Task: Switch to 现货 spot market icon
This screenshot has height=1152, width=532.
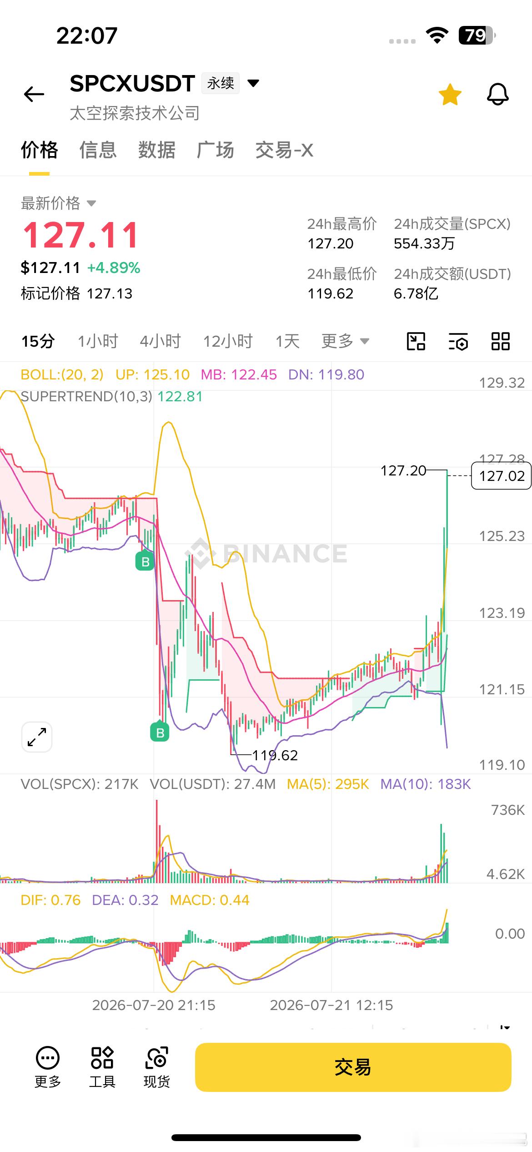Action: 157,1067
